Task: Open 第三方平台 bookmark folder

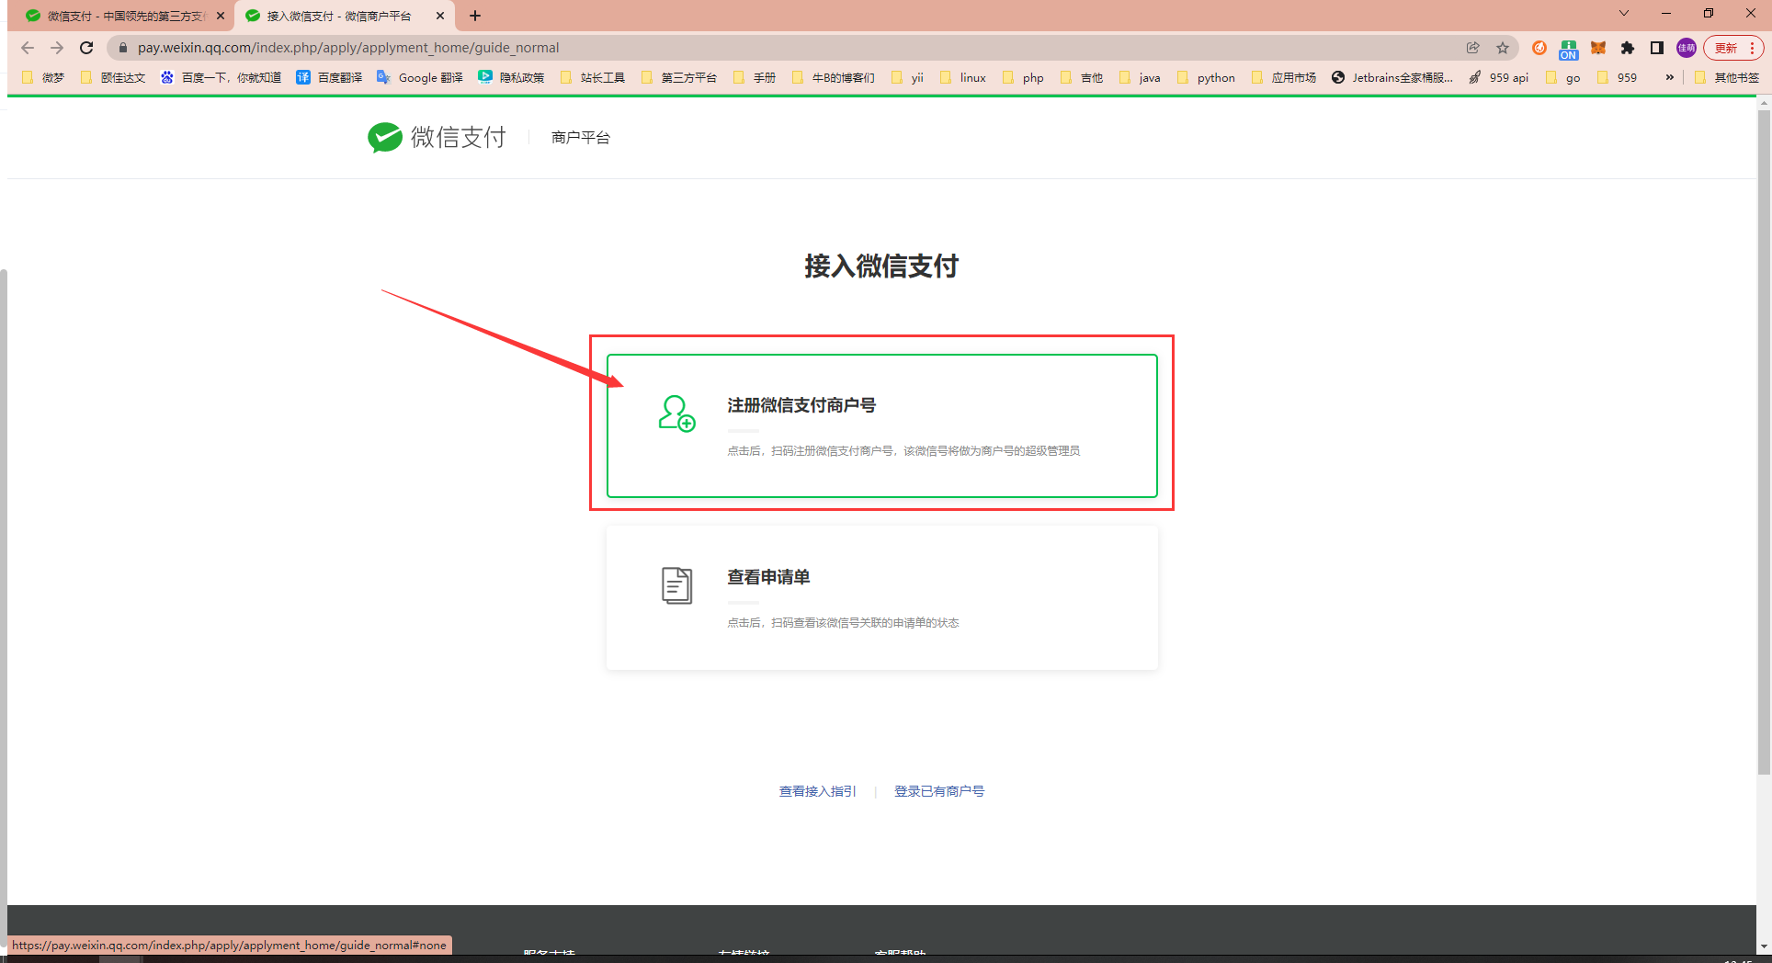Action: pyautogui.click(x=679, y=77)
